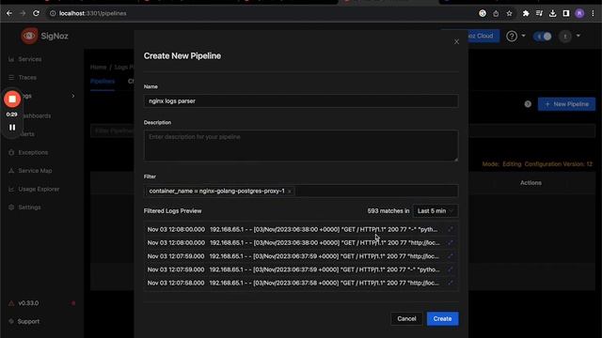Expand the 12:07:58.000 log row

(x=451, y=284)
